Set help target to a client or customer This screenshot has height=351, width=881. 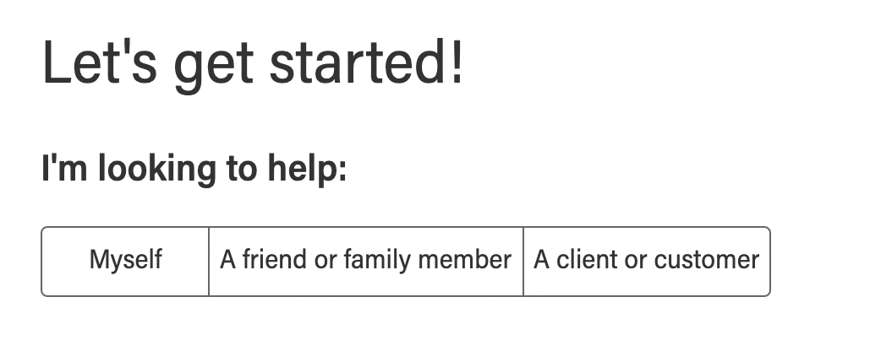646,261
